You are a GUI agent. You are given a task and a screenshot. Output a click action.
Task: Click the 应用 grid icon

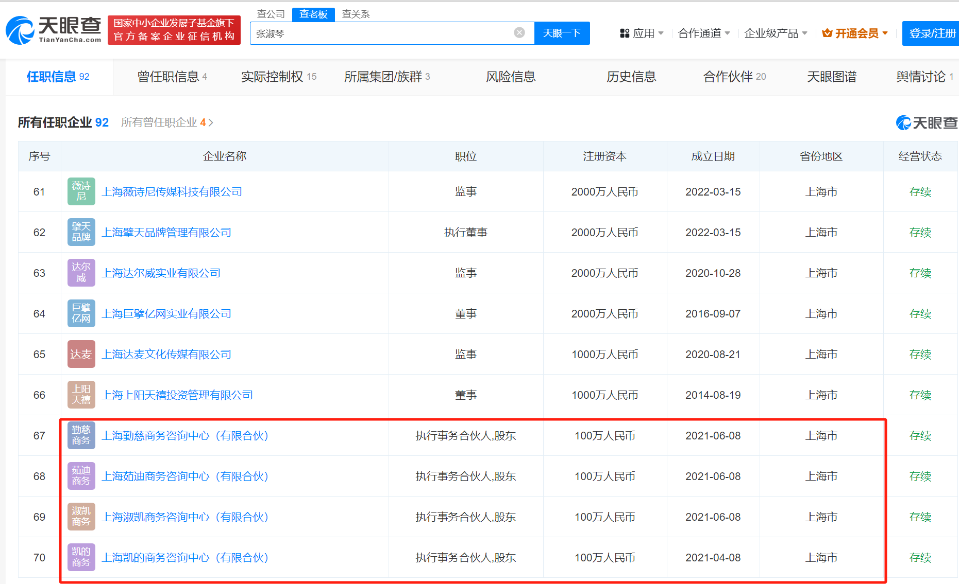[x=625, y=33]
